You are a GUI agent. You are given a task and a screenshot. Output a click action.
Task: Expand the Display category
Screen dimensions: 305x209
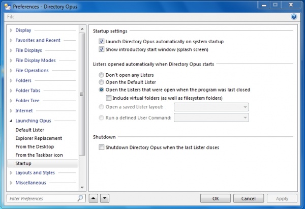point(11,31)
